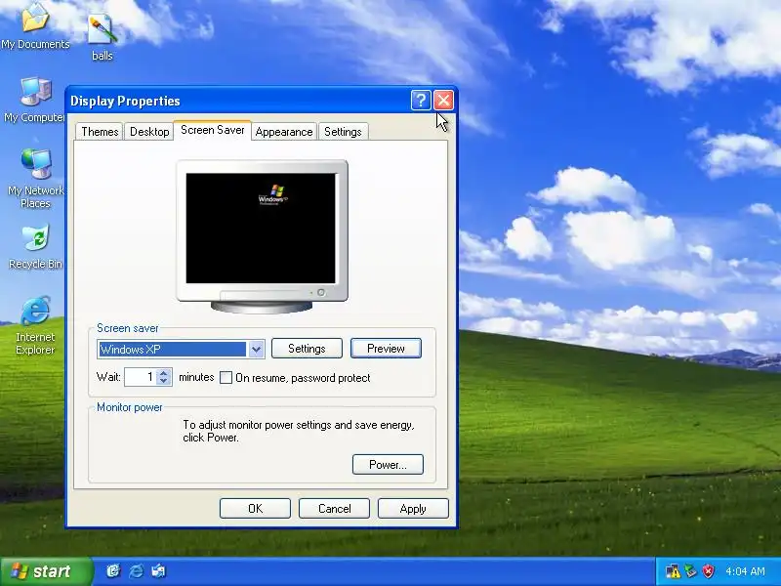Image resolution: width=781 pixels, height=586 pixels.
Task: Switch to the Desktop tab
Action: 149,132
